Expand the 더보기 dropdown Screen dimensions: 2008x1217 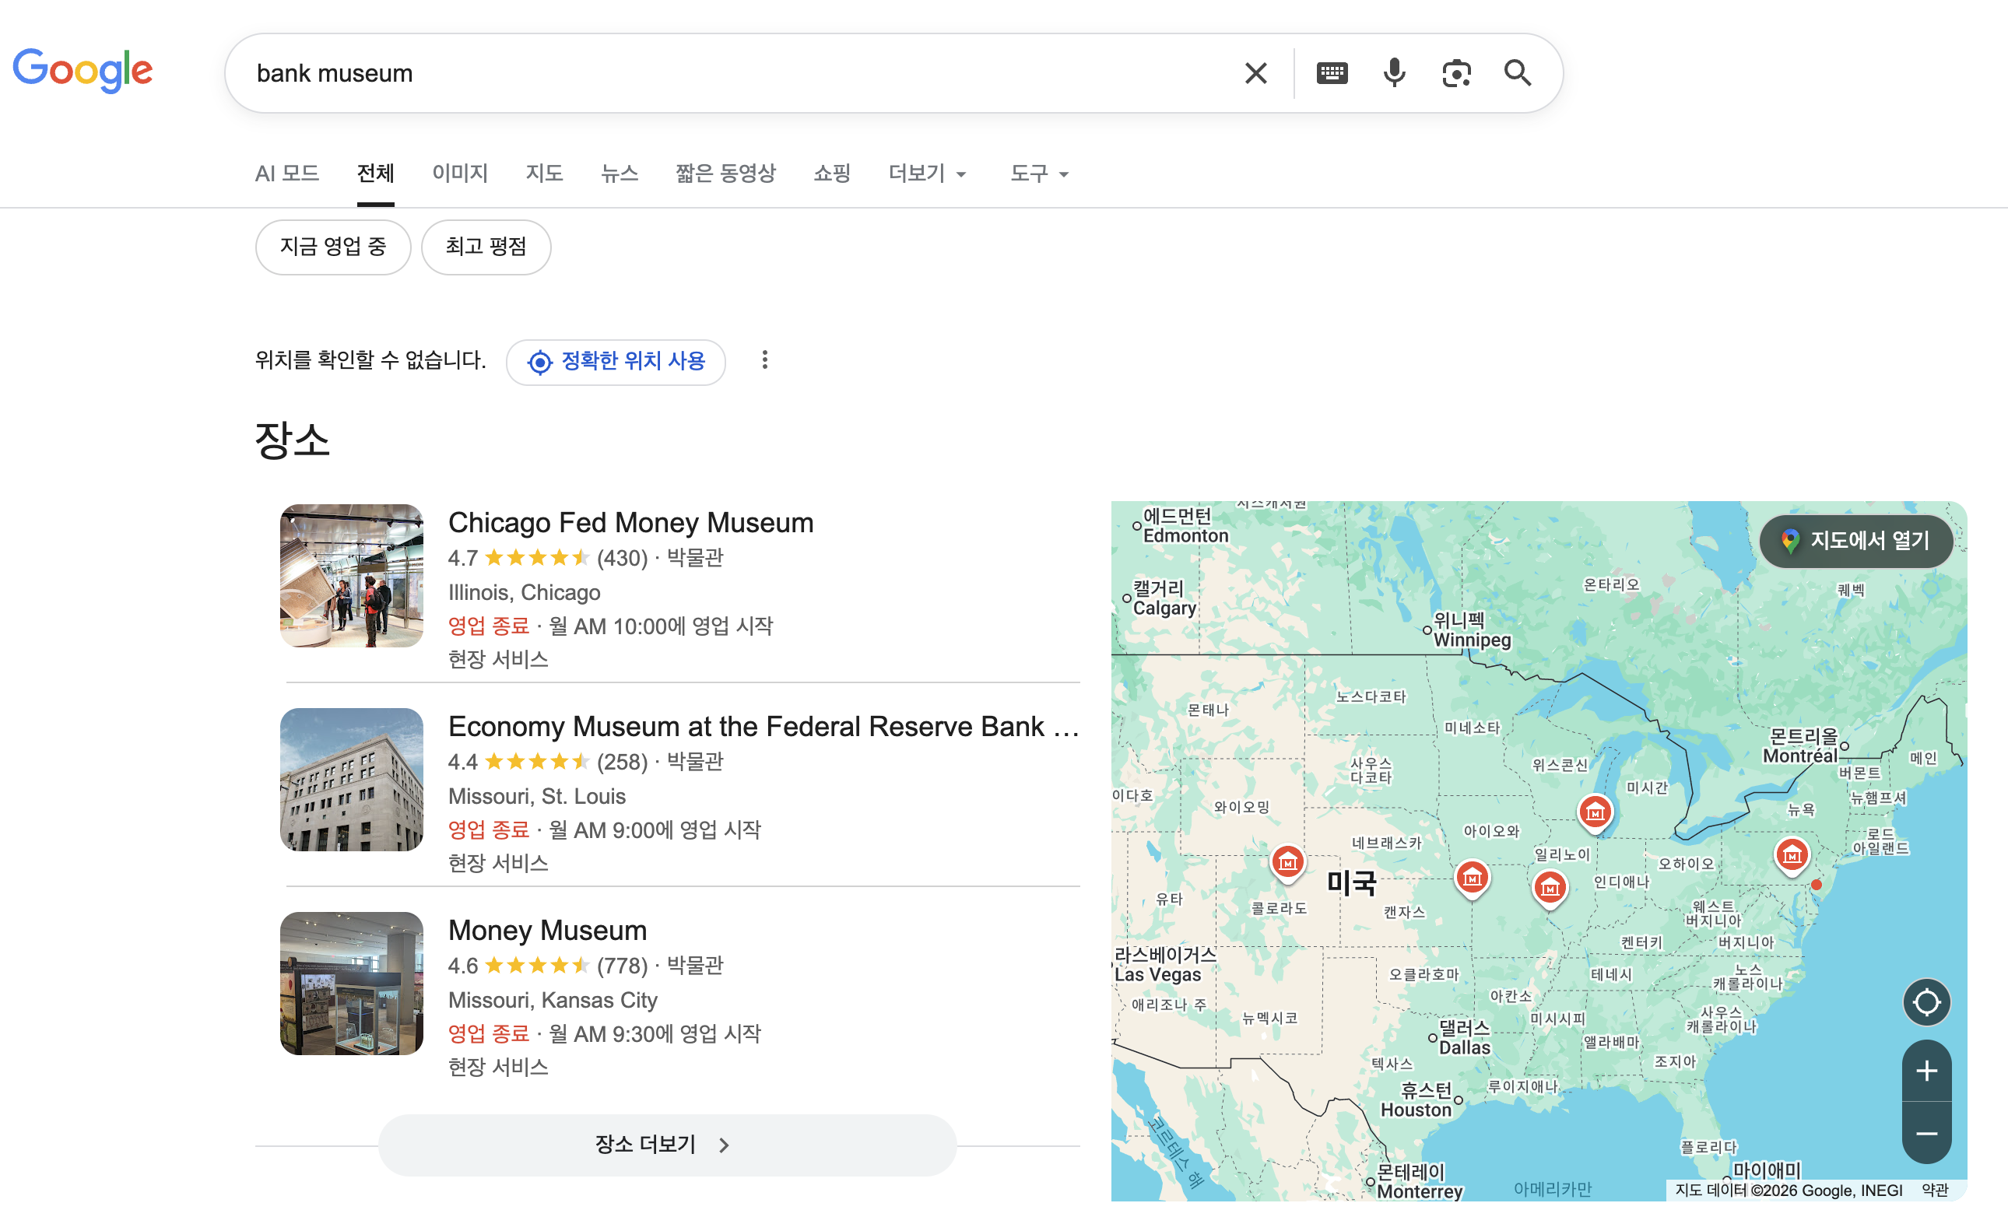(928, 174)
